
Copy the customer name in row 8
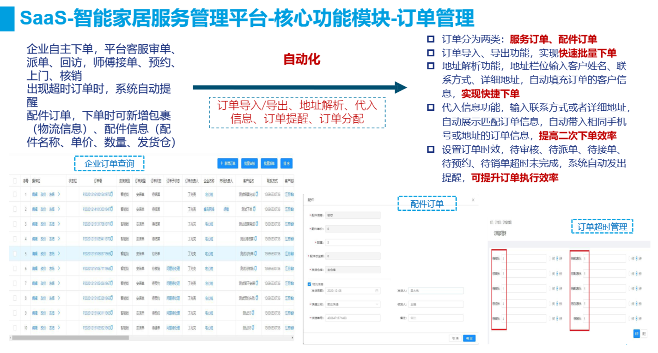[257, 298]
